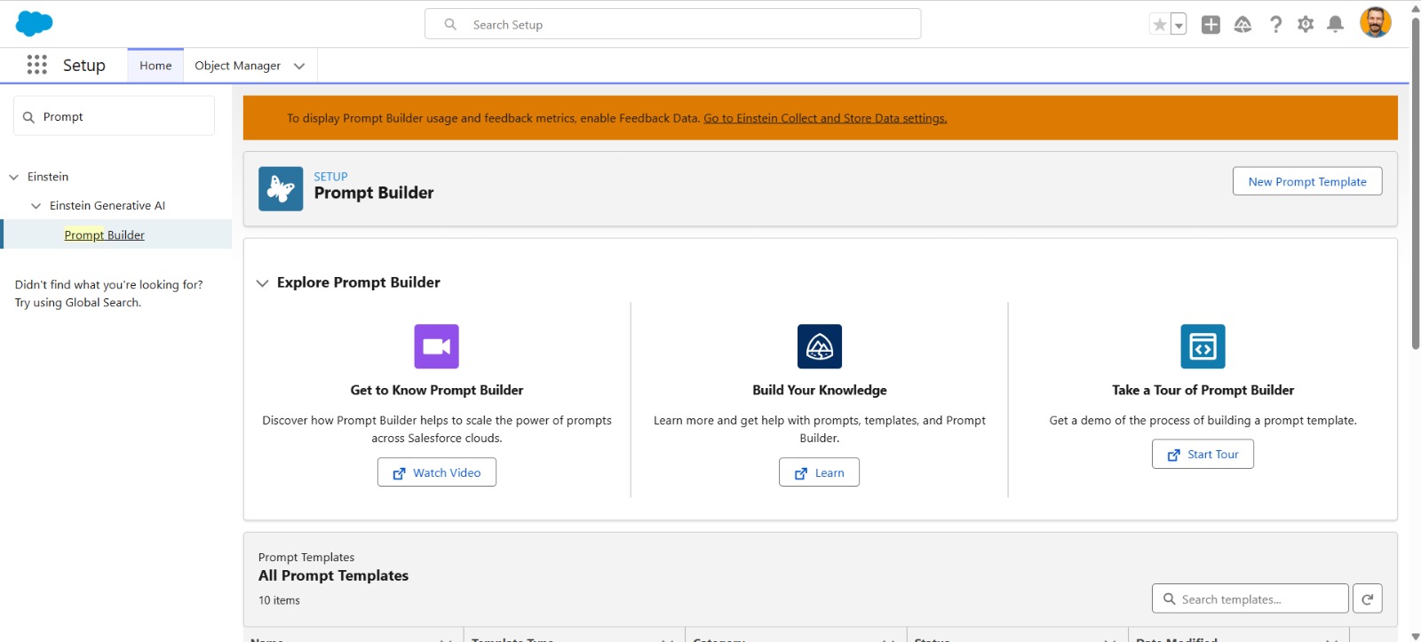Click the Setup app name label
Screen dimensions: 1421x642
84,66
